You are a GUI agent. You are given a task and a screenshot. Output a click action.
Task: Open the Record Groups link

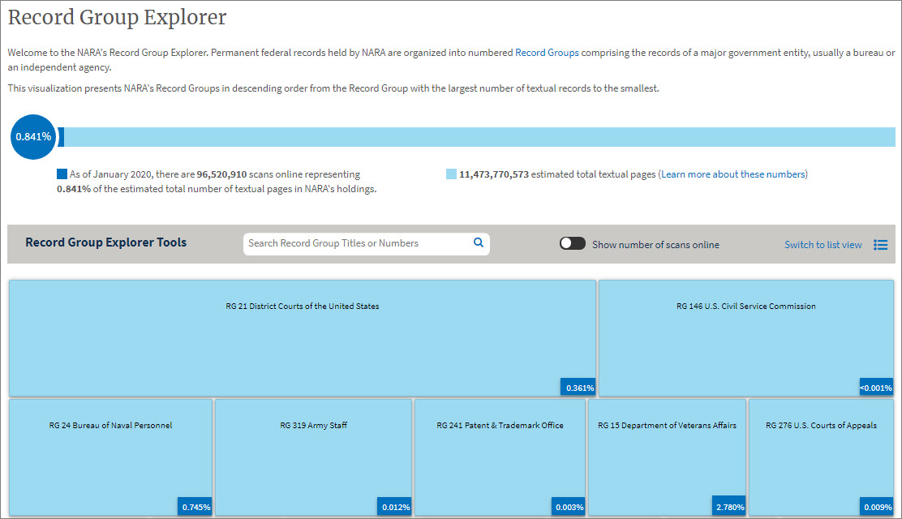(x=545, y=52)
